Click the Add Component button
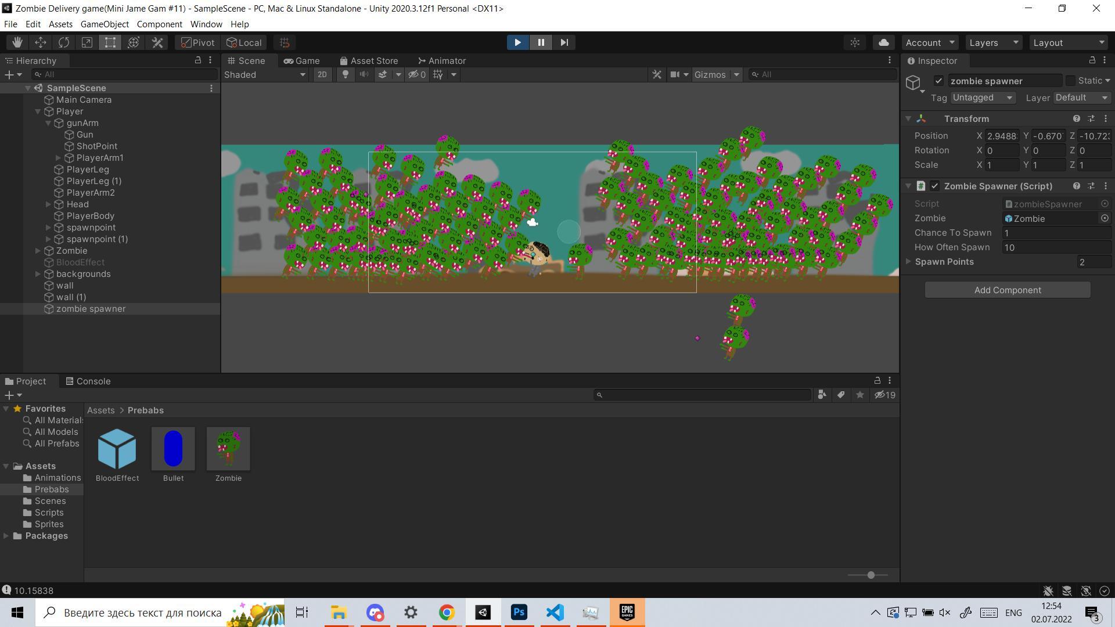The image size is (1115, 627). click(x=1008, y=290)
